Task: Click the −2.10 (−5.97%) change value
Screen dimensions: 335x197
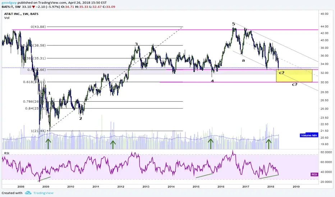Action: coord(48,7)
